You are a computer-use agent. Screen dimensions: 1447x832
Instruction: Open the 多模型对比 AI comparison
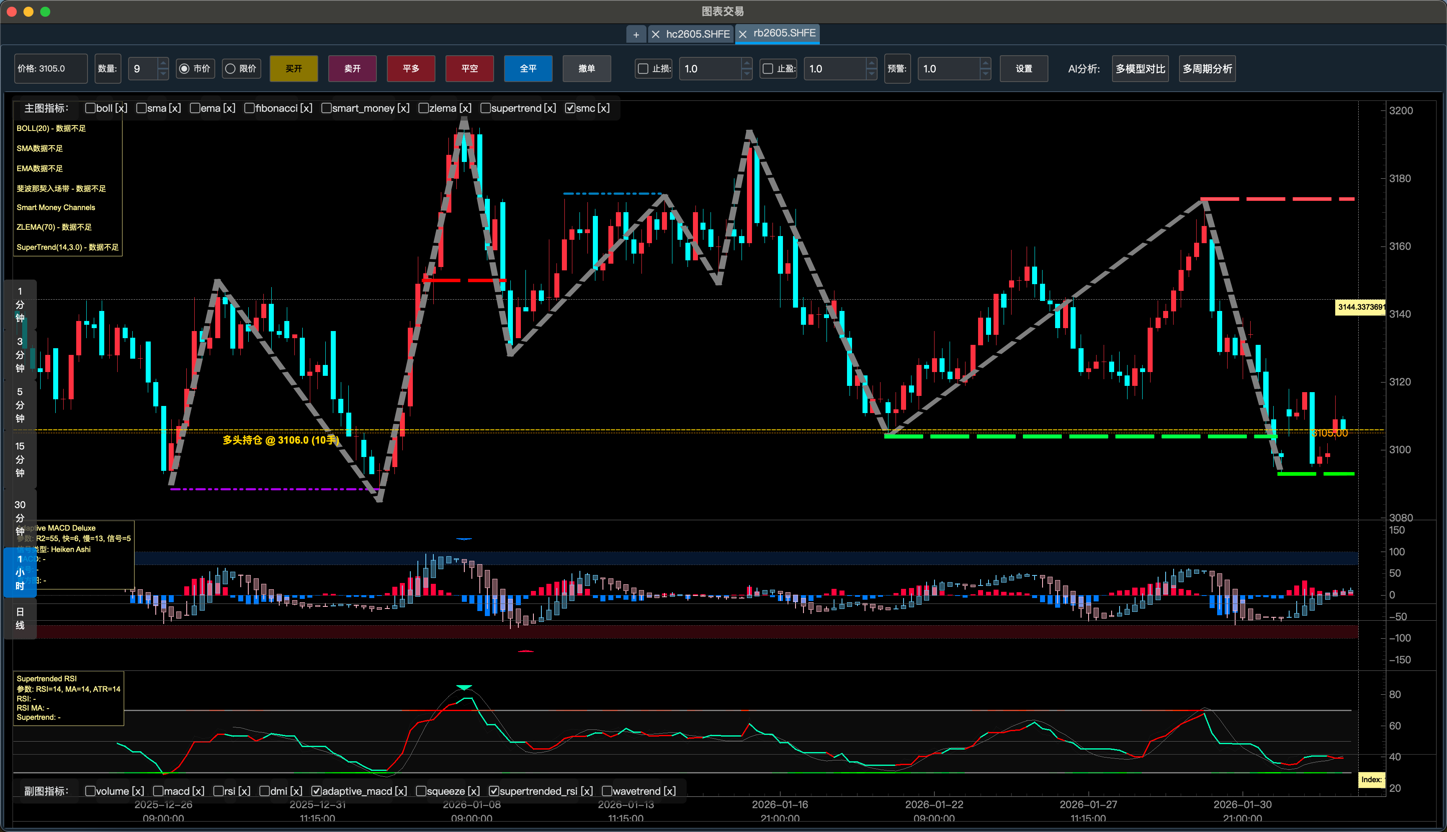coord(1140,69)
